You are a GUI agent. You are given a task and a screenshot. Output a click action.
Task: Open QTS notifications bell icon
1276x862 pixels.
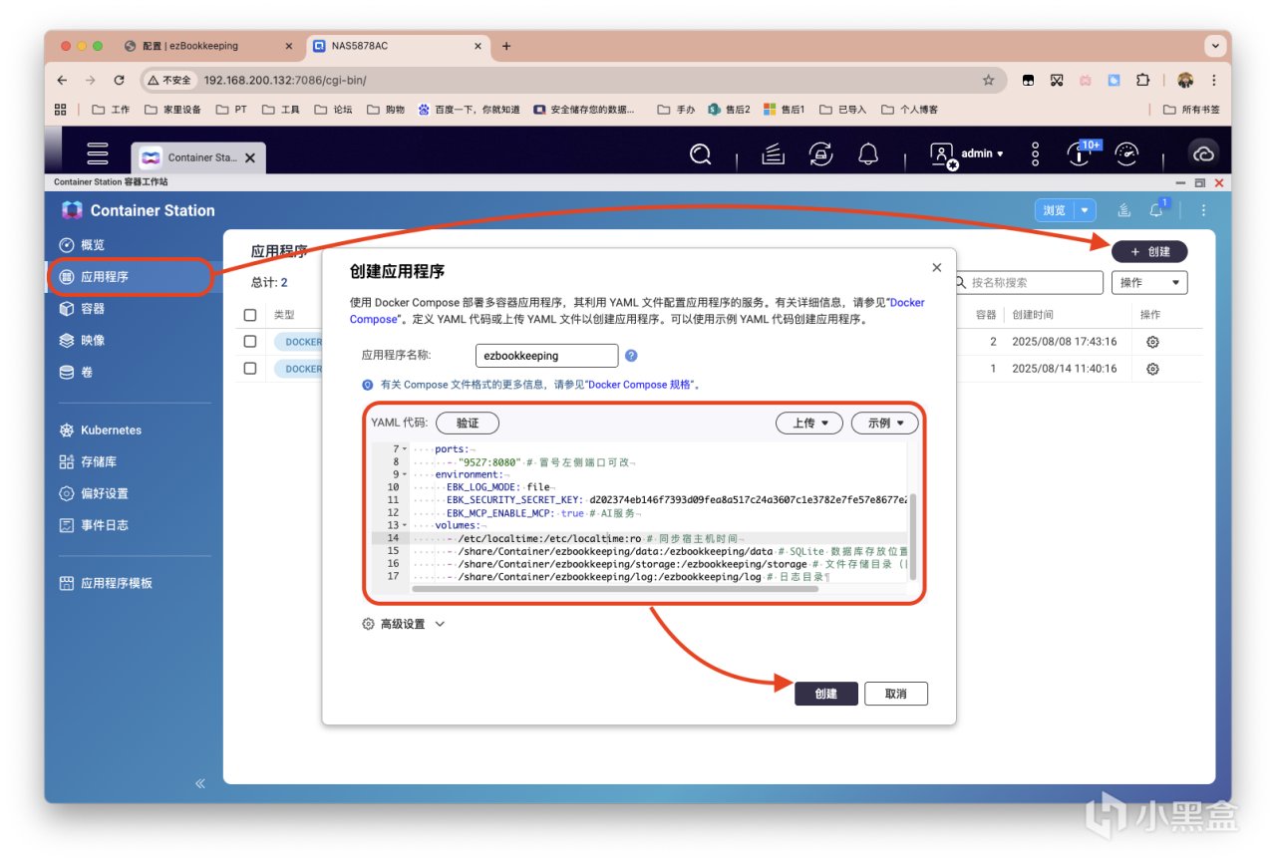coord(868,153)
